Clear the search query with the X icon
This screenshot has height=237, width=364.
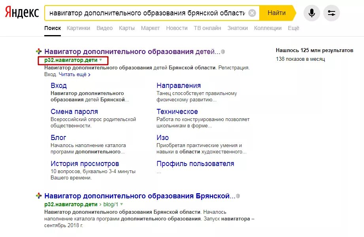tap(252, 13)
